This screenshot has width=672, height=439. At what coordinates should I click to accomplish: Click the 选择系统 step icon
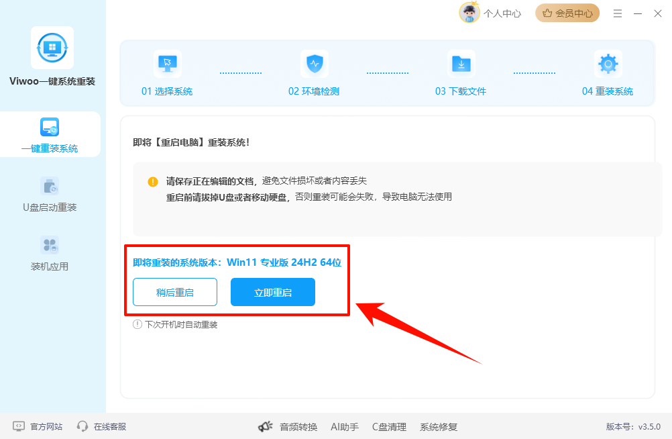point(167,64)
